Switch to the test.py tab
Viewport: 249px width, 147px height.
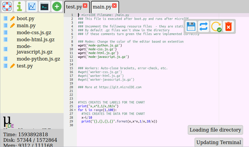click(x=74, y=7)
